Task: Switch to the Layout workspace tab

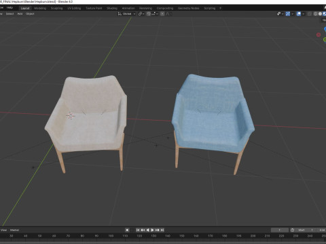Action: [x=25, y=8]
